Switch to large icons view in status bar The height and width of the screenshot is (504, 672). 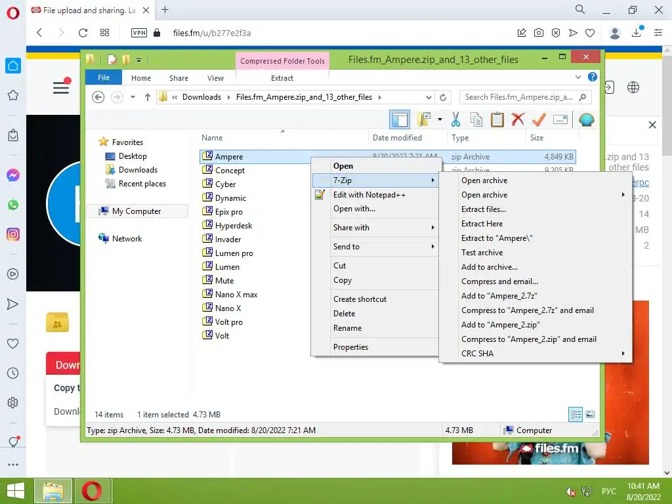click(x=590, y=414)
